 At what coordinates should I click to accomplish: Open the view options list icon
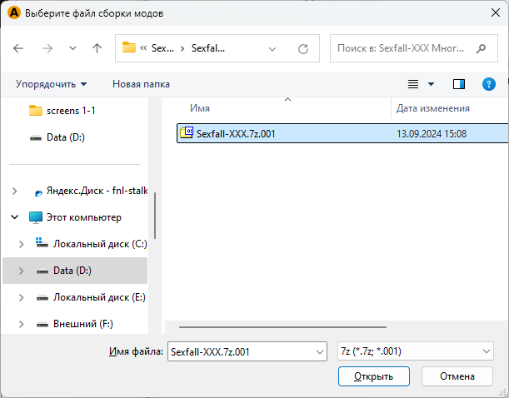pyautogui.click(x=413, y=84)
